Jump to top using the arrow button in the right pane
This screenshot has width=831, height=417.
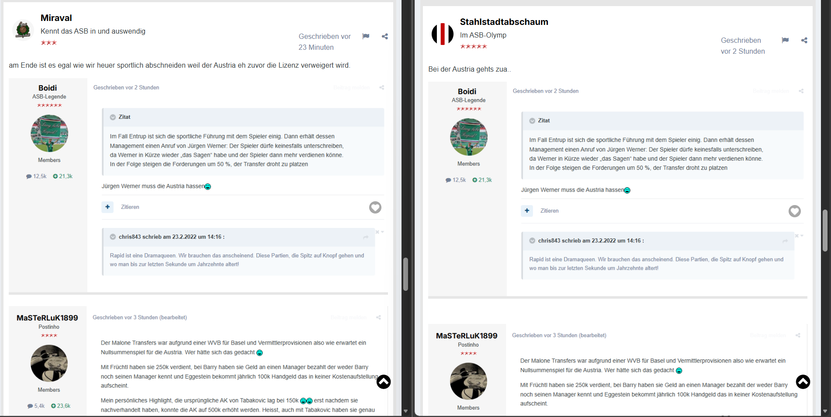803,382
